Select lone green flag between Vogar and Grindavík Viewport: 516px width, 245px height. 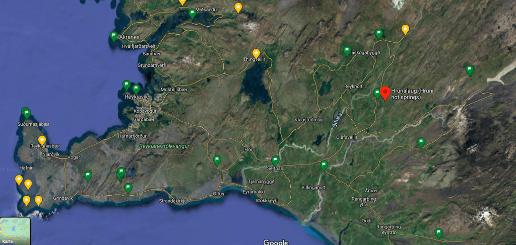[88, 176]
